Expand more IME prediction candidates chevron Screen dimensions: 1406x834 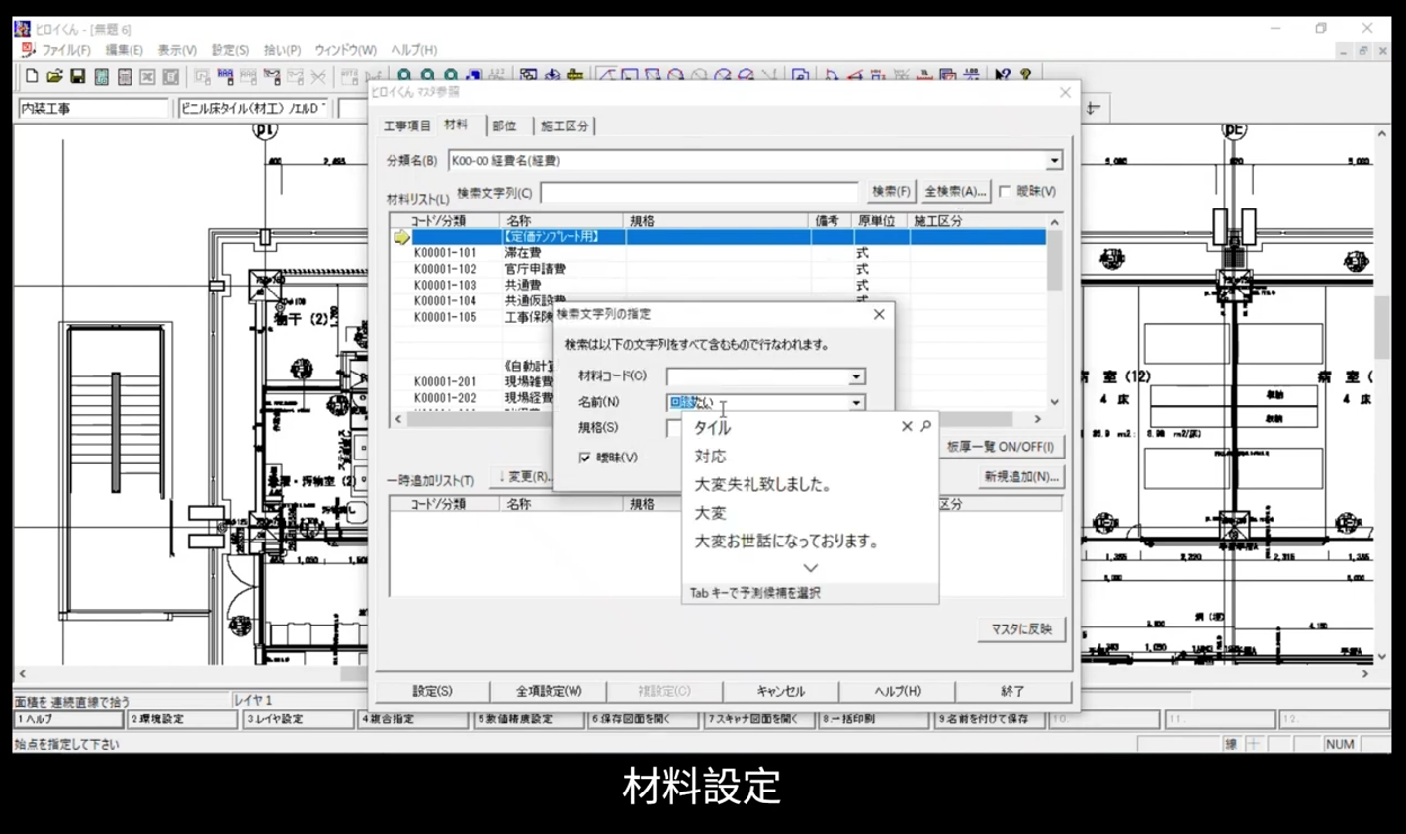(x=810, y=568)
